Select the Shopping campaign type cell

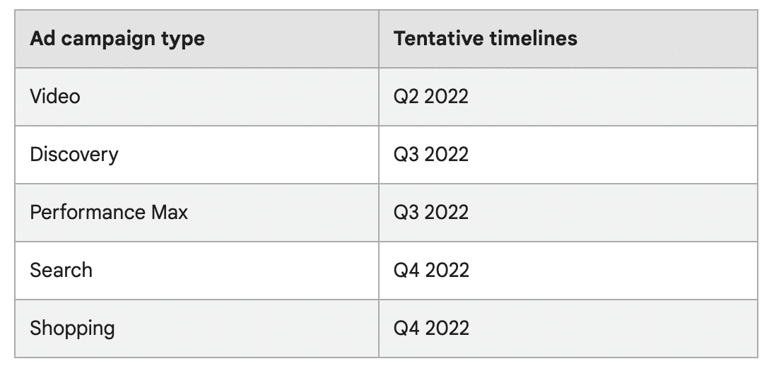pos(72,328)
